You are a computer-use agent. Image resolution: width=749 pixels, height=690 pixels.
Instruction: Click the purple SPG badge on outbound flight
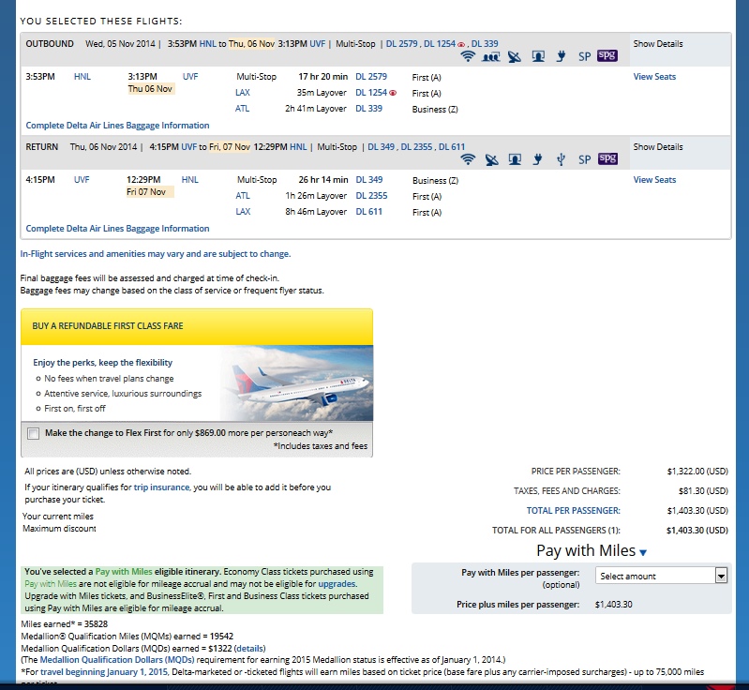tap(607, 56)
